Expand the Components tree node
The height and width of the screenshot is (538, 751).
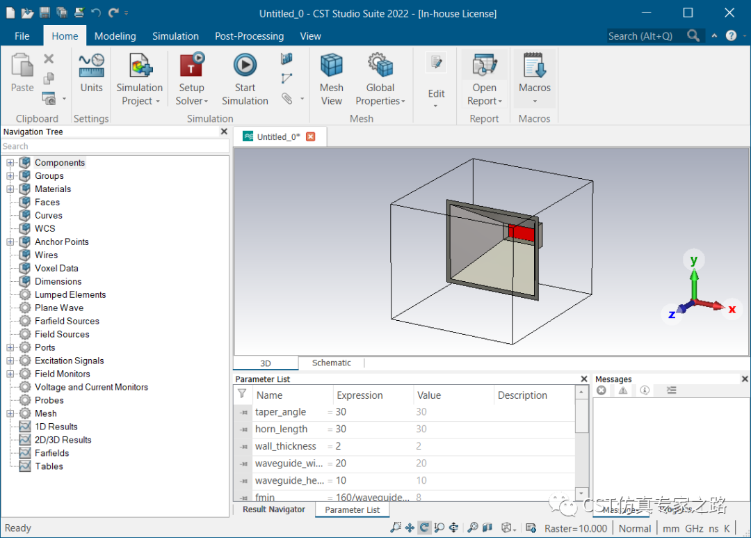10,163
